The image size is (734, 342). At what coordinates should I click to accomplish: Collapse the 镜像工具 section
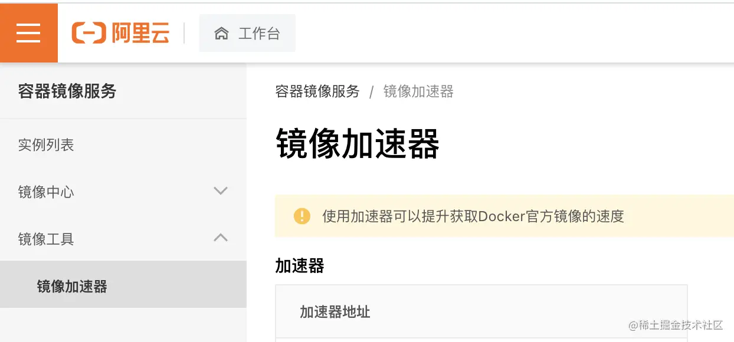pyautogui.click(x=220, y=238)
